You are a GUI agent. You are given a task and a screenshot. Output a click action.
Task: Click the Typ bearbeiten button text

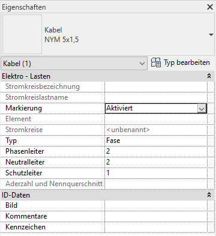pyautogui.click(x=187, y=62)
